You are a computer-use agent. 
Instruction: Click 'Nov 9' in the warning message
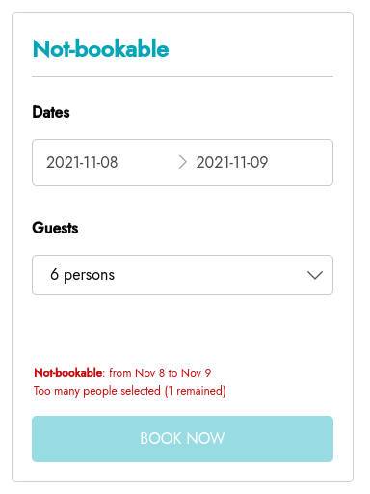[196, 373]
